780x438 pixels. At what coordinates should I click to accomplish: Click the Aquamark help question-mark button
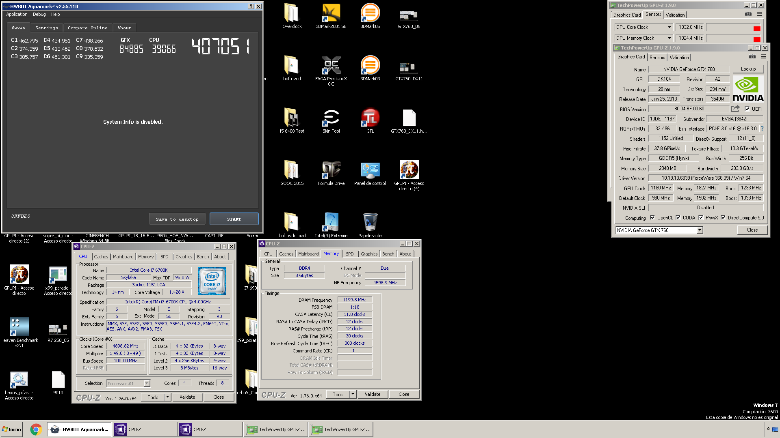251,6
